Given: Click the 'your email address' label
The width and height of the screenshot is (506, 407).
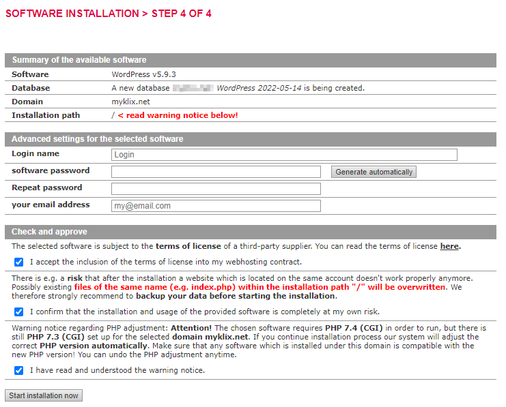Looking at the screenshot, I should coord(51,205).
